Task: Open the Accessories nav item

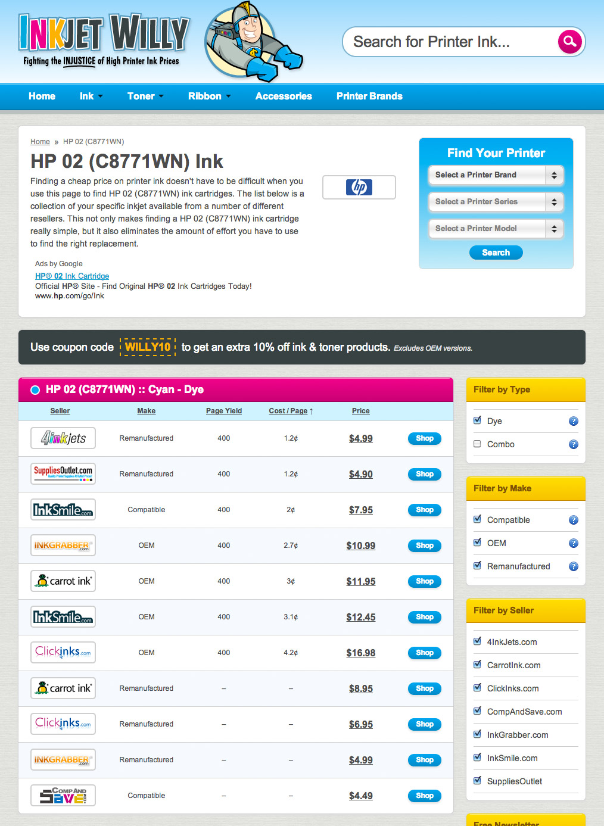Action: coord(284,96)
